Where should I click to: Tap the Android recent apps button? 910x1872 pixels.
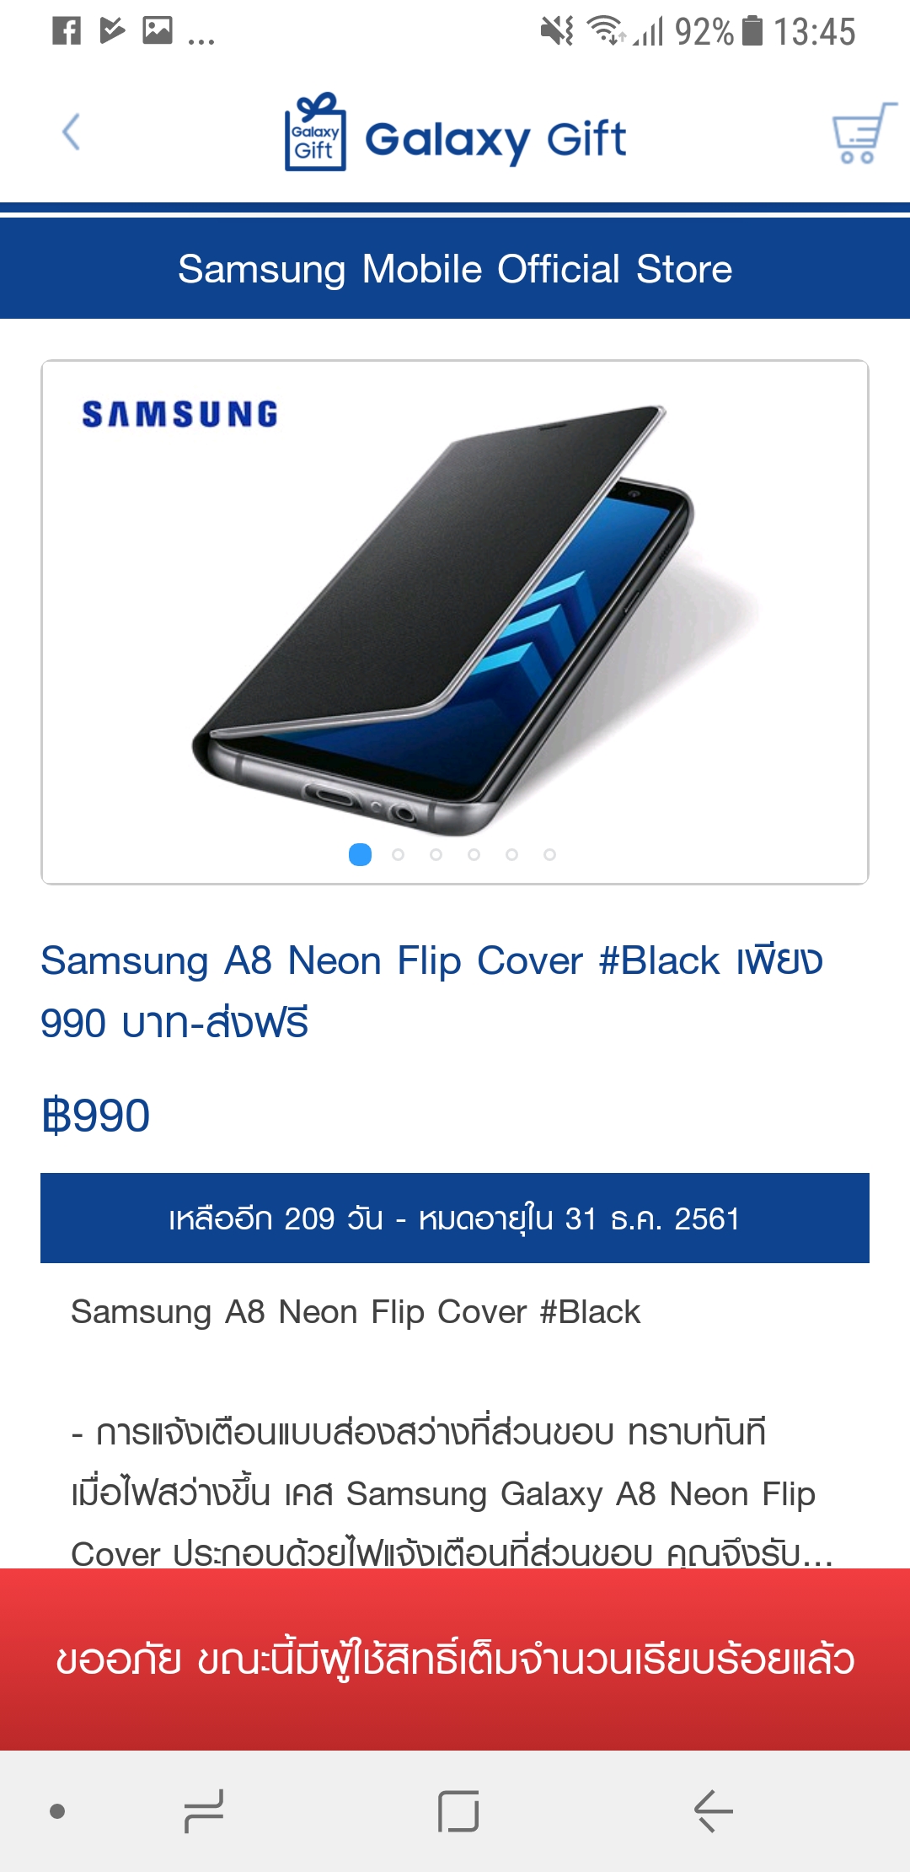tap(204, 1811)
